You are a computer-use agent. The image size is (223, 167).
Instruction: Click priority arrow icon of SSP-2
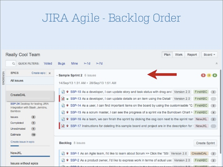(x=68, y=160)
